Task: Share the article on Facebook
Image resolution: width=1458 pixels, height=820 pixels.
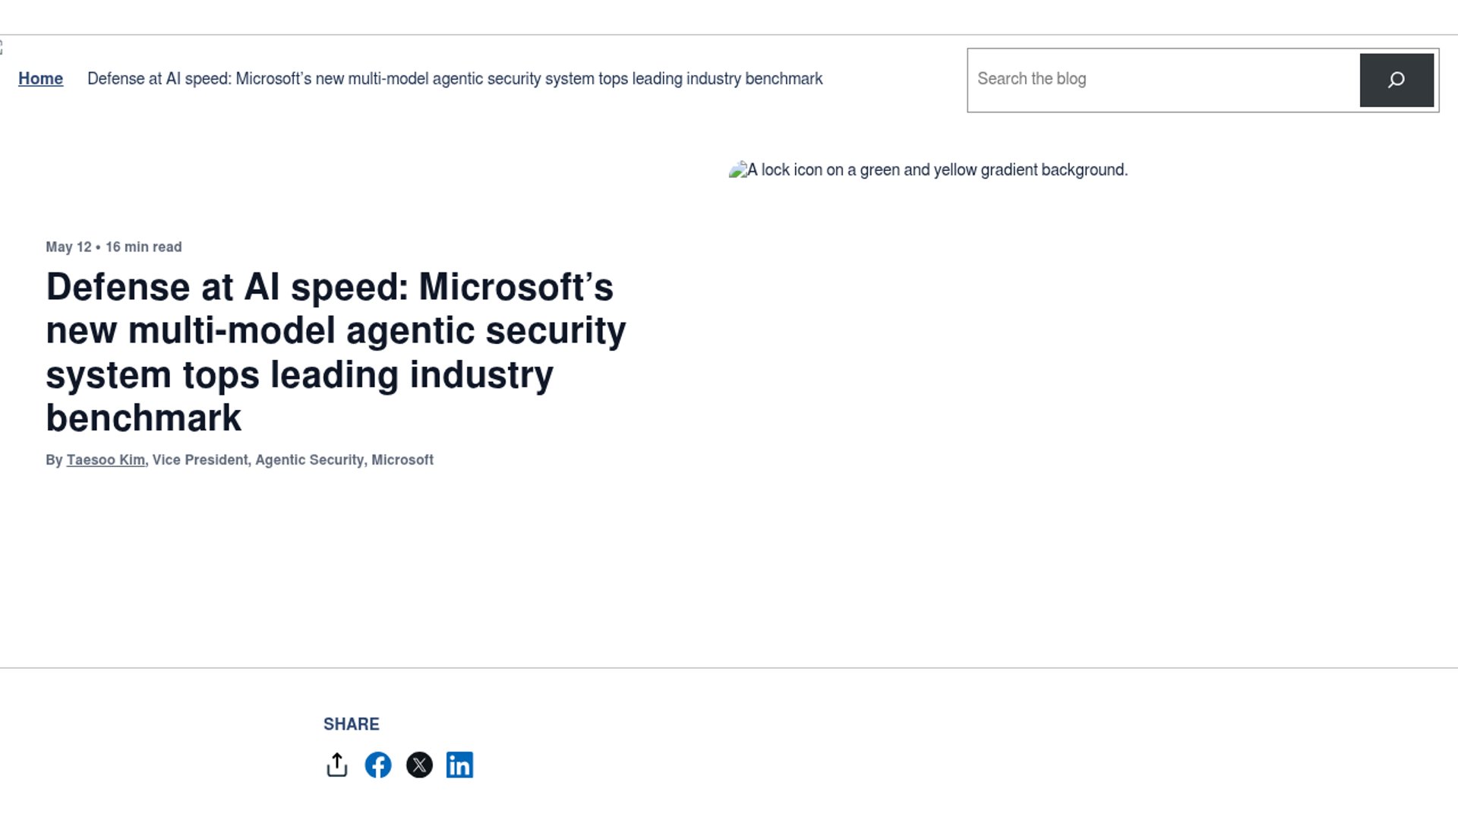Action: click(x=378, y=765)
